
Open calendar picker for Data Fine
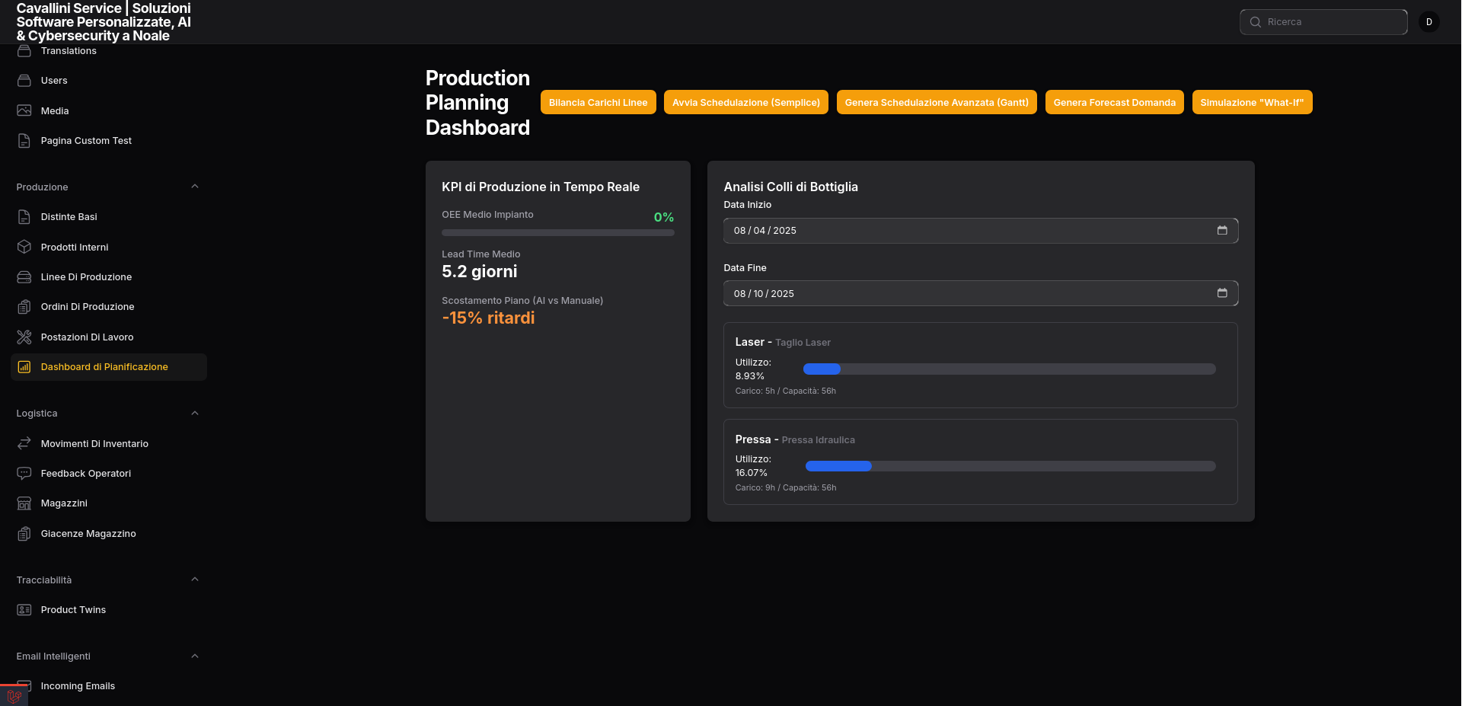1221,293
